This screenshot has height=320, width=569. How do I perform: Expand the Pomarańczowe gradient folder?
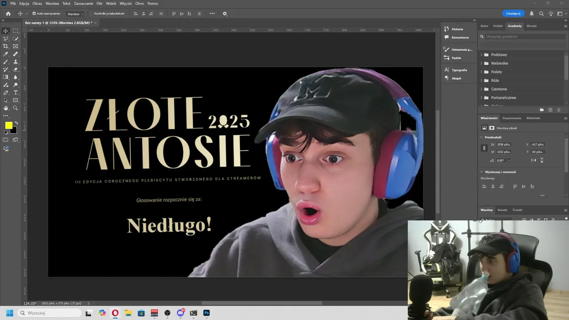(481, 97)
